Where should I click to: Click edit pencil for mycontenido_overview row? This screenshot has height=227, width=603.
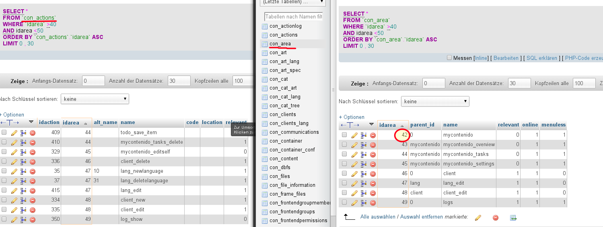pyautogui.click(x=354, y=145)
